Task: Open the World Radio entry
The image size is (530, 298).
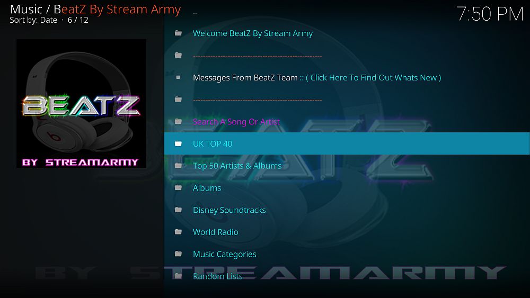Action: [347, 232]
